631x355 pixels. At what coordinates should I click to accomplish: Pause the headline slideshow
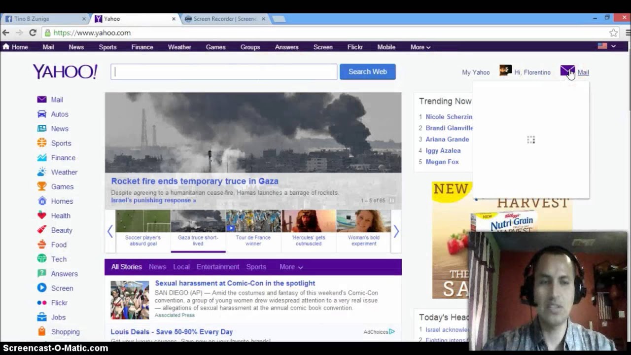(x=392, y=201)
